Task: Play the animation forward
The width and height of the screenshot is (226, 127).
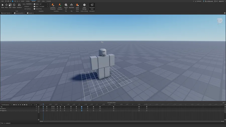Action: [20, 105]
